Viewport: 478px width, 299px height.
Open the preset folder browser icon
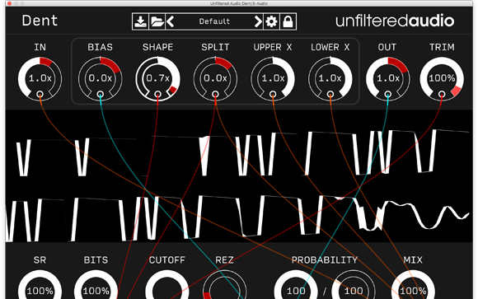tap(157, 21)
